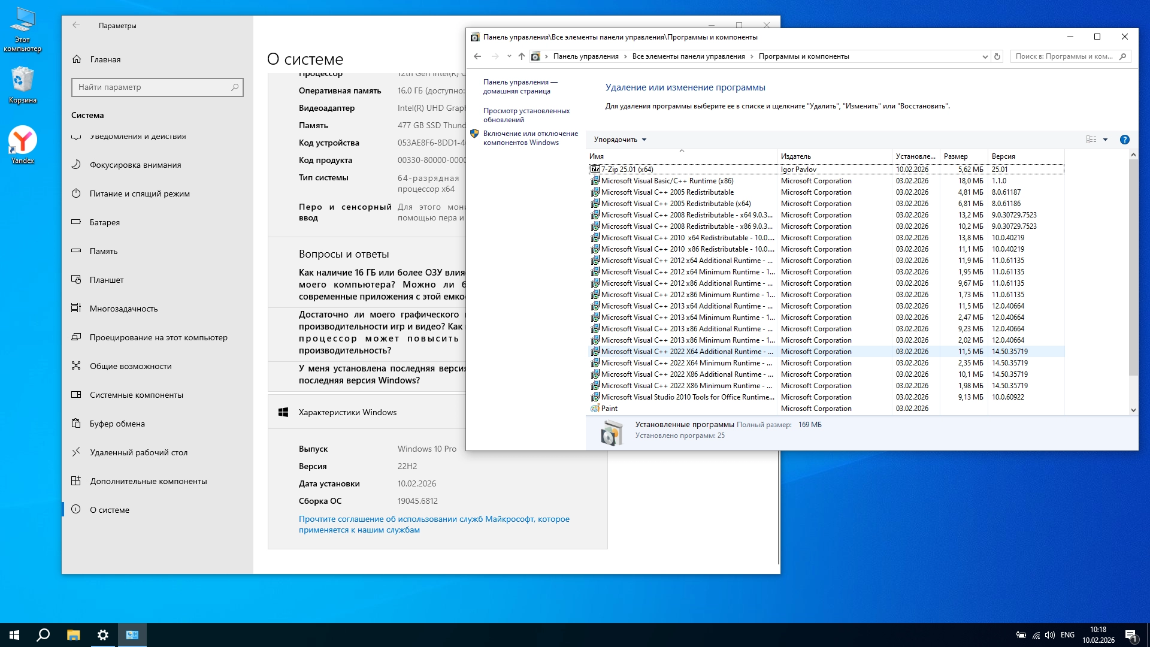Select Буфер обмена in Settings sidebar
This screenshot has width=1150, height=647.
[x=117, y=424]
